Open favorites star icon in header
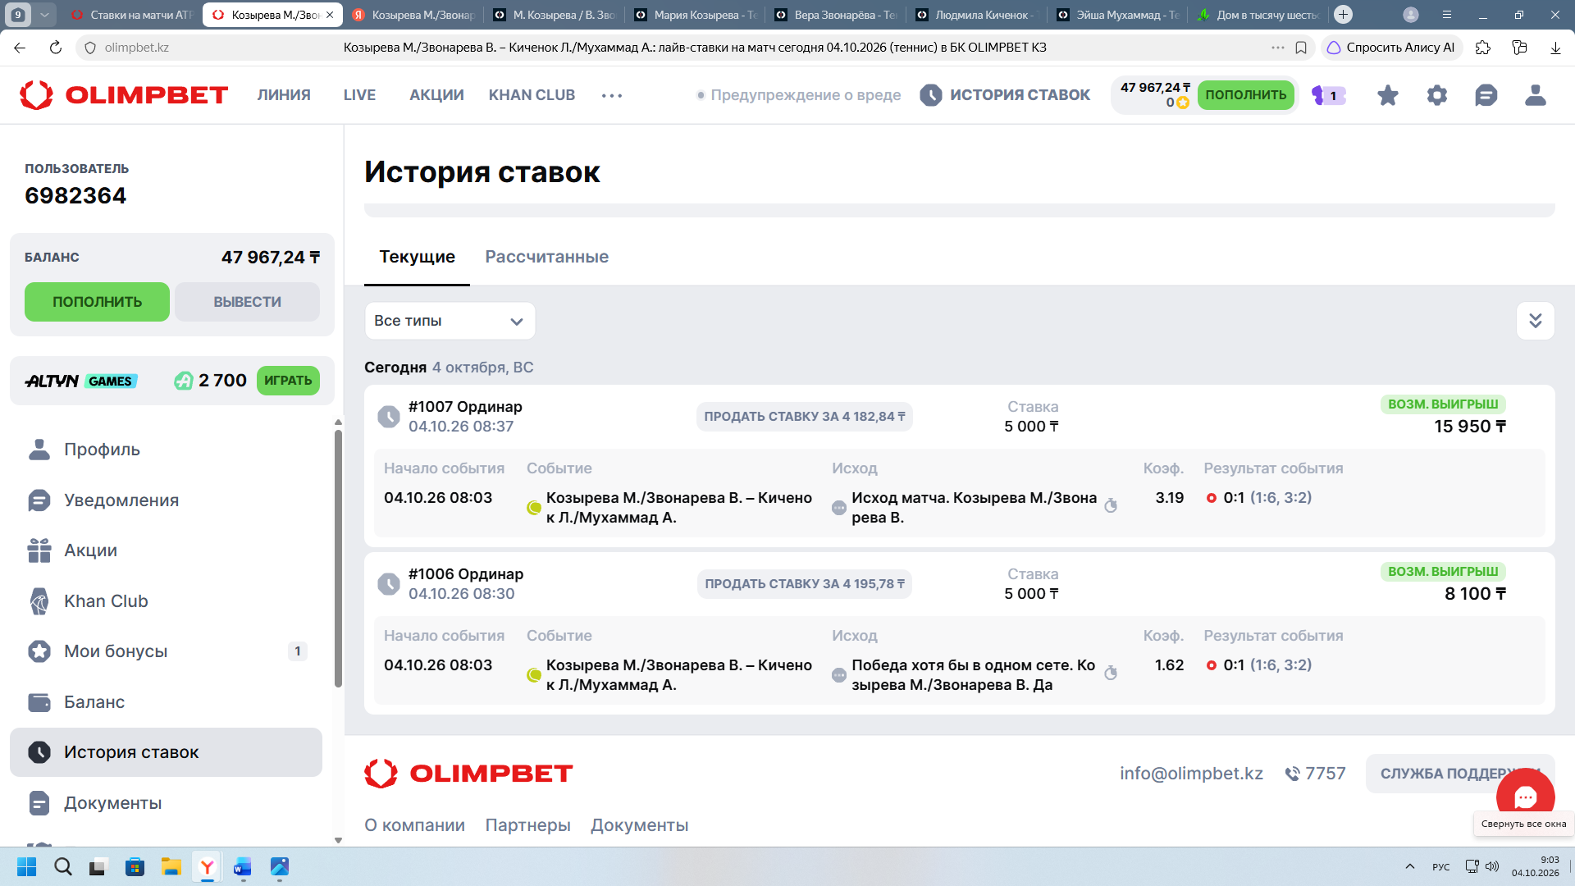1575x886 pixels. click(1387, 95)
